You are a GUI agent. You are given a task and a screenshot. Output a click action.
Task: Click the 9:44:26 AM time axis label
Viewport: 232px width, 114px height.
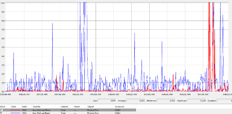(131, 94)
